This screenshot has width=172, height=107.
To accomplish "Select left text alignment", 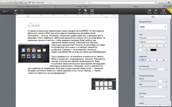I will tap(143, 60).
